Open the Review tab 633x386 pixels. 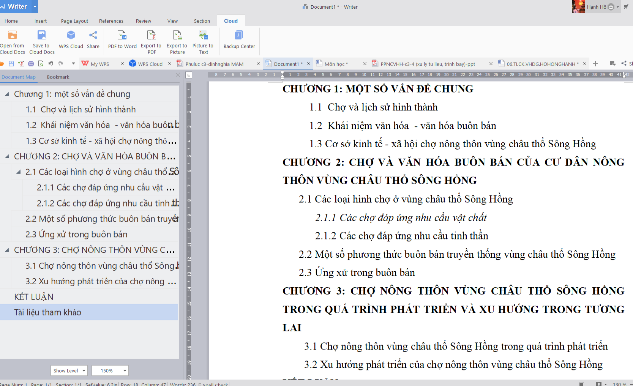pyautogui.click(x=144, y=21)
